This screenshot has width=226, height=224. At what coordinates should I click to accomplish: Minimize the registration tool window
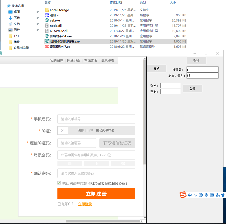click(195, 53)
